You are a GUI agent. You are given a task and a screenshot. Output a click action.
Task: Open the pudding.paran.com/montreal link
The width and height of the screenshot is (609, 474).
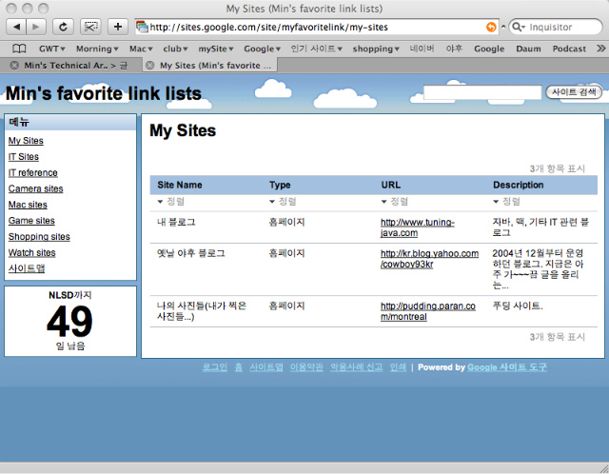[x=428, y=311]
